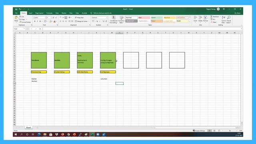Open the File tab
This screenshot has height=144, width=256.
[16, 13]
